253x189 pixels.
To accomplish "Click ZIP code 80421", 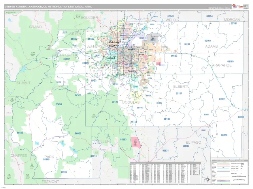I will click(x=77, y=95).
